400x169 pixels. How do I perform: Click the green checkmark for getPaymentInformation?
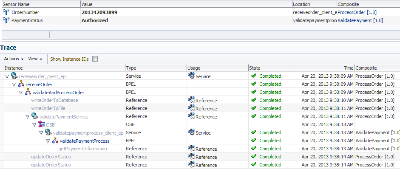tap(254, 148)
